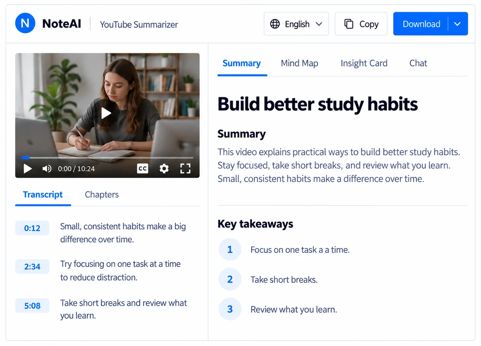Click takeaway number 3 badge

[x=230, y=309]
